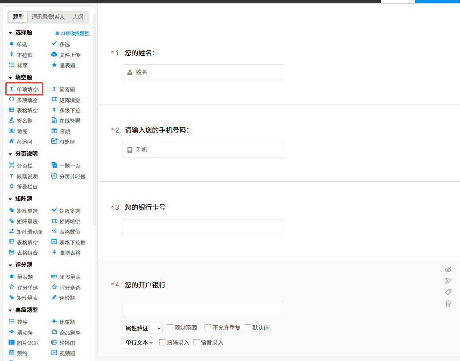Insert 表格数值 table numeric question
460x361 pixels.
tap(66, 232)
